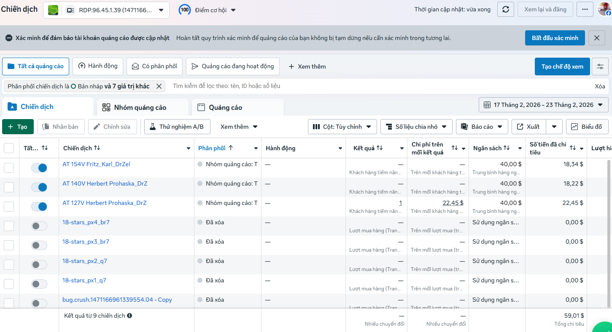The height and width of the screenshot is (332, 612).
Task: Click Xóa to clear filters
Action: tap(600, 86)
